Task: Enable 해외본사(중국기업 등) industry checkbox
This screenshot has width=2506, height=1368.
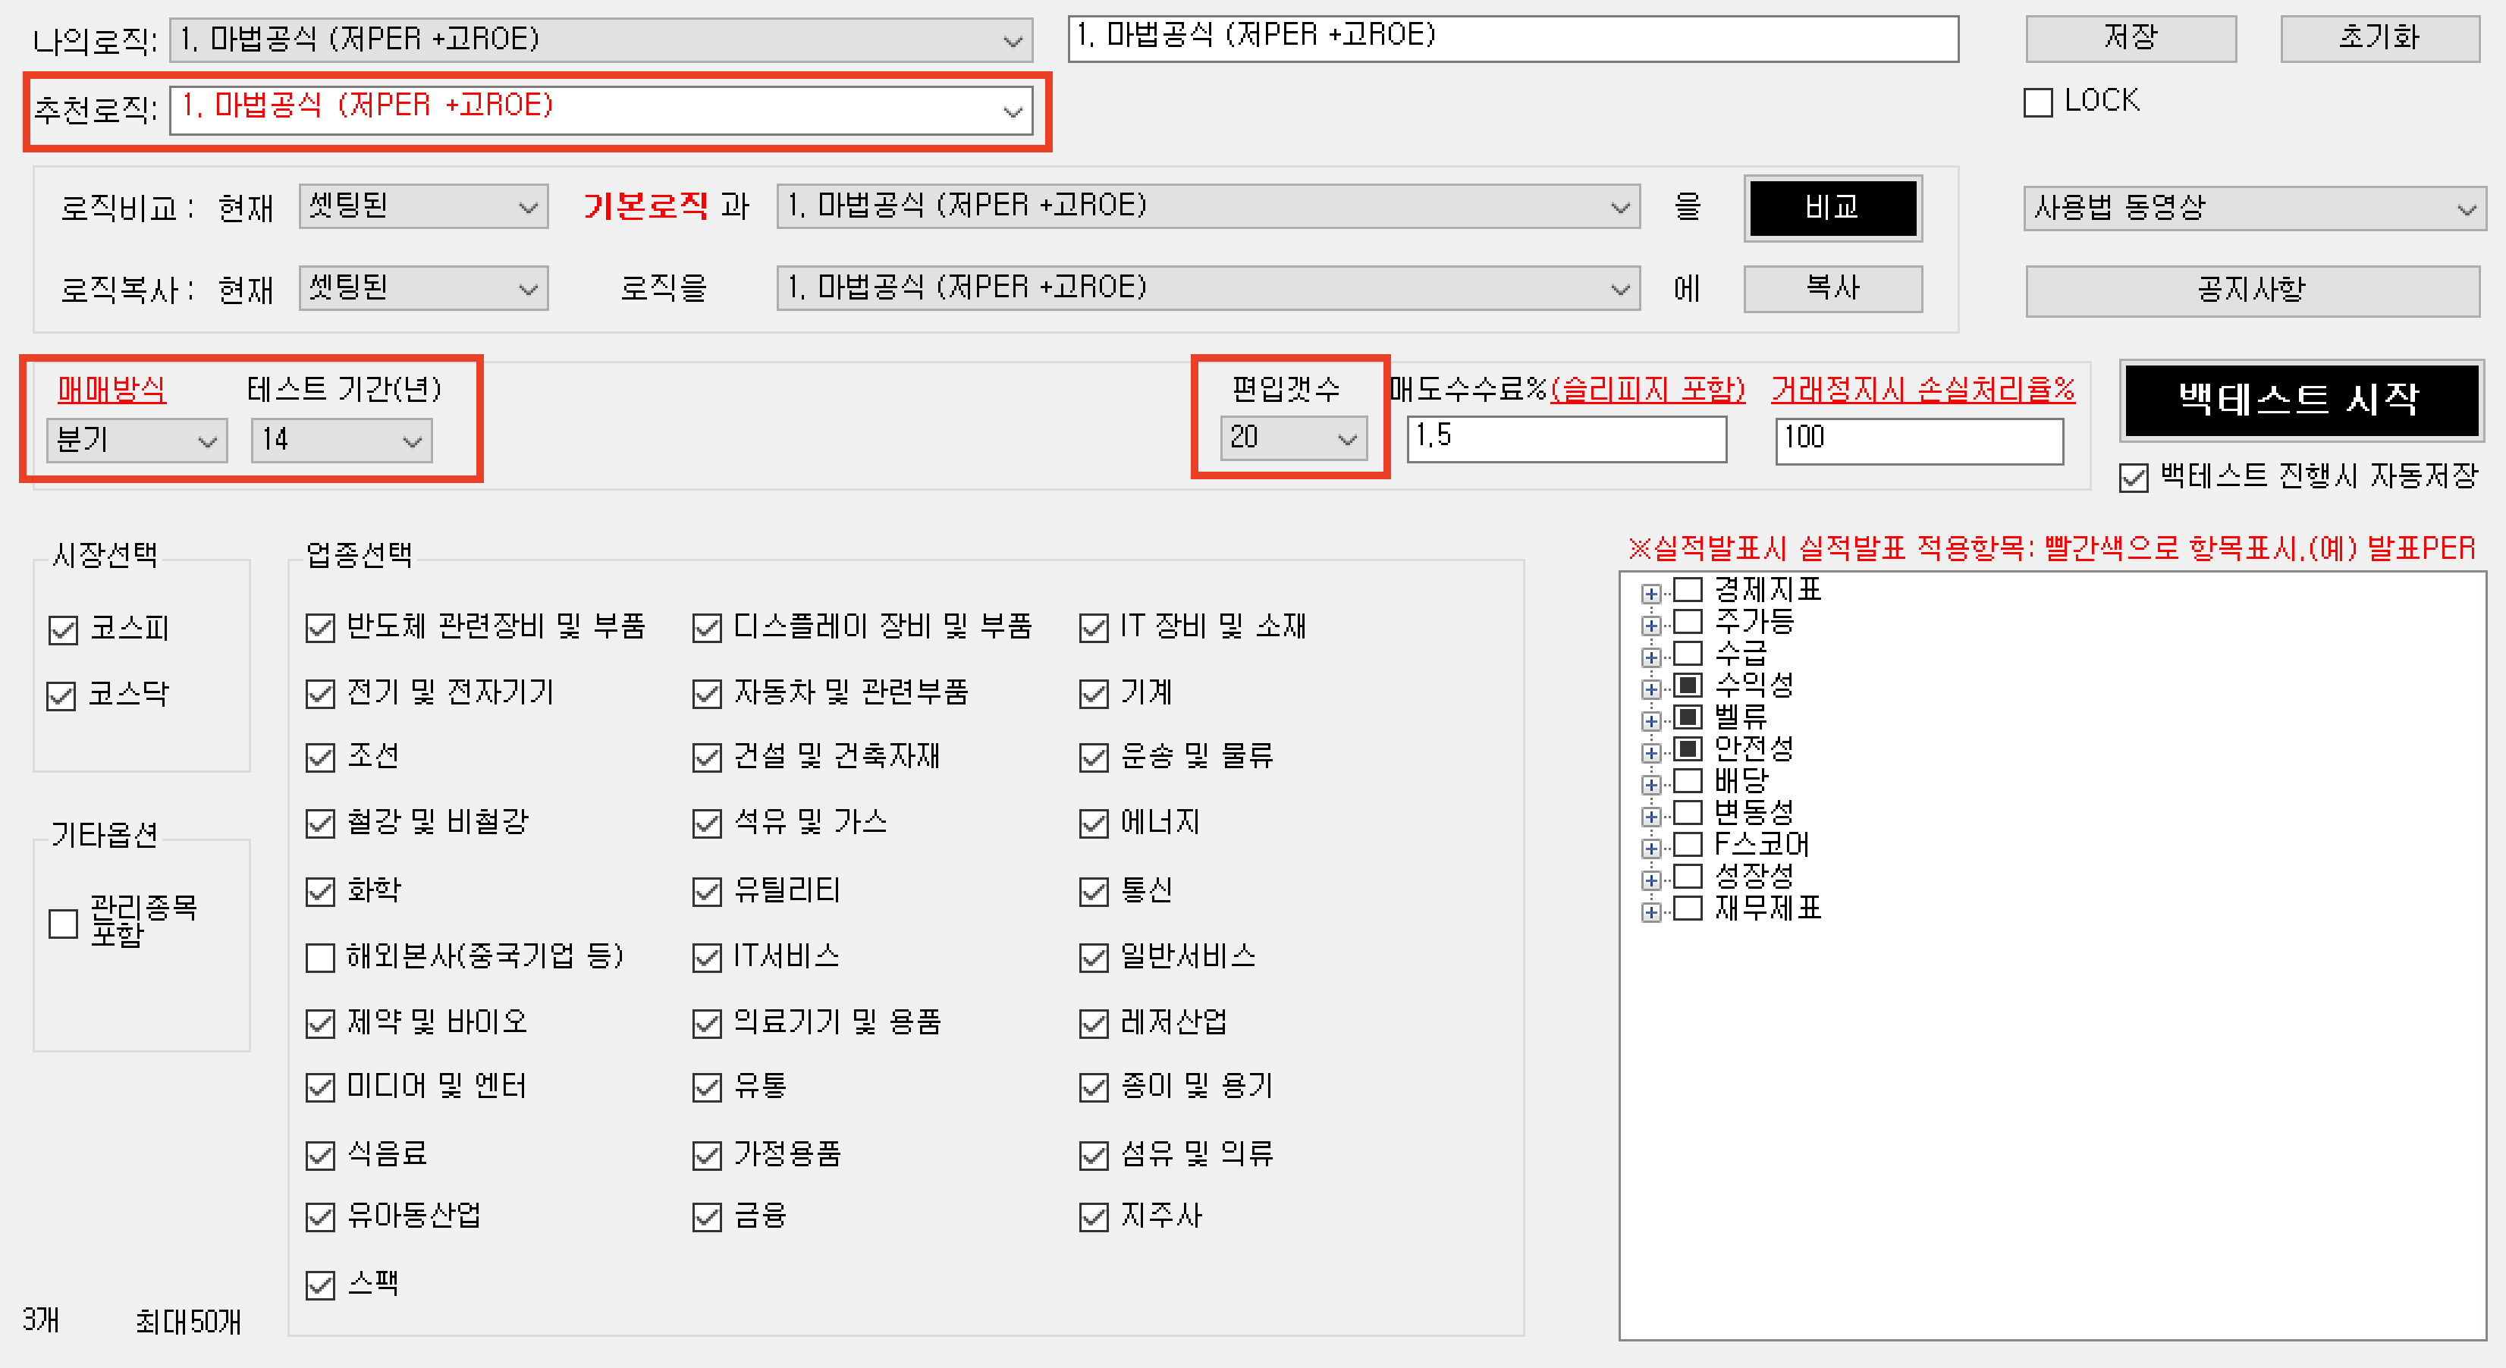Action: [320, 958]
